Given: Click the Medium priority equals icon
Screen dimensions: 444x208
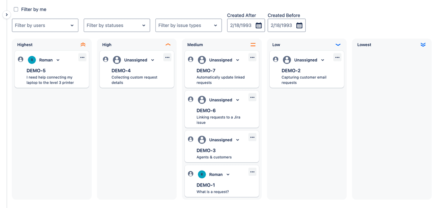Looking at the screenshot, I should coord(253,44).
